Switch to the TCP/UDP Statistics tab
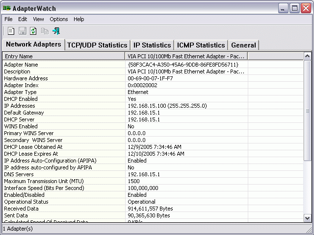The height and width of the screenshot is (235, 314). [97, 45]
